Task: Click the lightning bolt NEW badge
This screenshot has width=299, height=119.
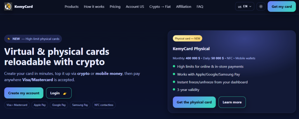Action: [x=33, y=39]
